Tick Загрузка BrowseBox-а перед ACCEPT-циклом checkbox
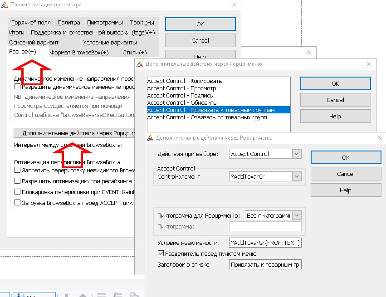386x297 pixels. [18, 203]
